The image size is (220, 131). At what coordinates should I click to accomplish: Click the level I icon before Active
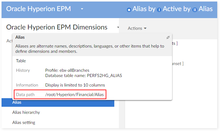point(159,10)
